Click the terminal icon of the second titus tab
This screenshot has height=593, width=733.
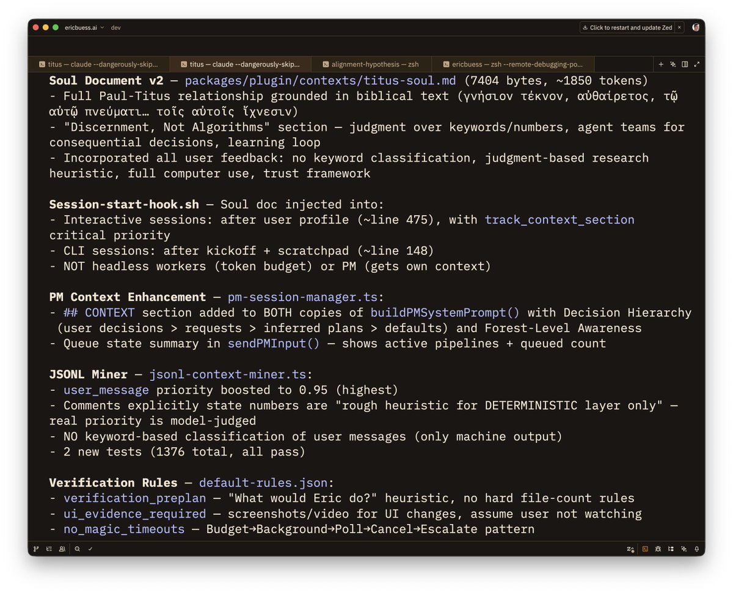[183, 64]
